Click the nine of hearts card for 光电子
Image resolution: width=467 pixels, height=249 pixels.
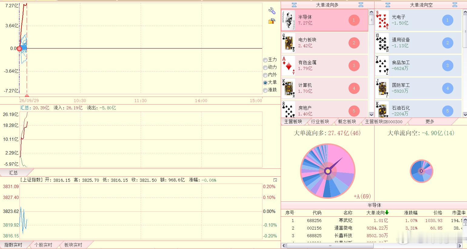point(382,20)
